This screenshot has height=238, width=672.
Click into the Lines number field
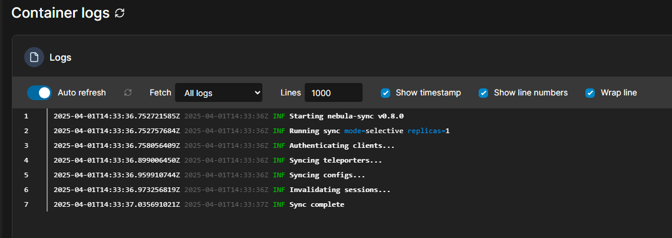click(x=333, y=92)
